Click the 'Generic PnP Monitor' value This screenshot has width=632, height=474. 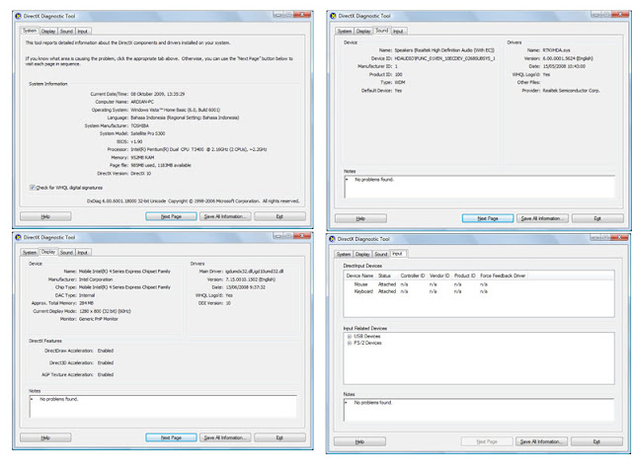pyautogui.click(x=99, y=319)
